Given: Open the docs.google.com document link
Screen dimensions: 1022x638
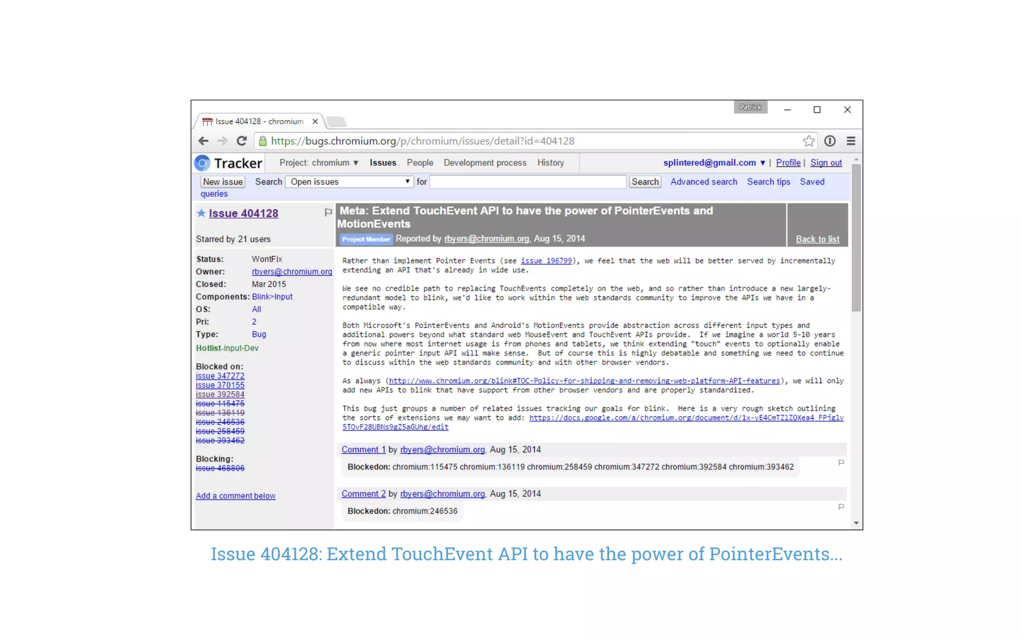Looking at the screenshot, I should click(x=687, y=418).
